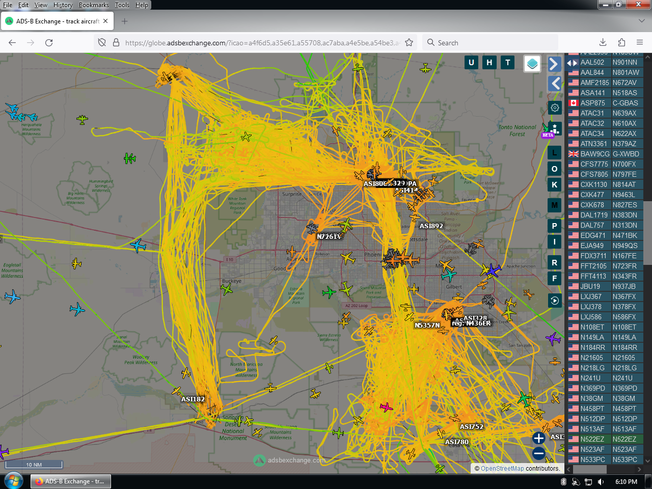Select the purple aircraft near San Tan Valley
The width and height of the screenshot is (652, 489).
click(x=553, y=338)
